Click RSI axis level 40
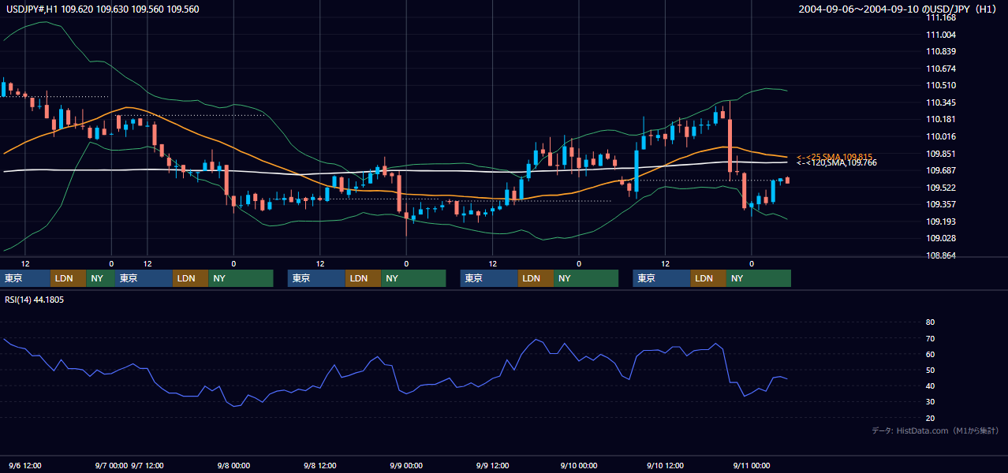This screenshot has width=1008, height=473. click(930, 385)
